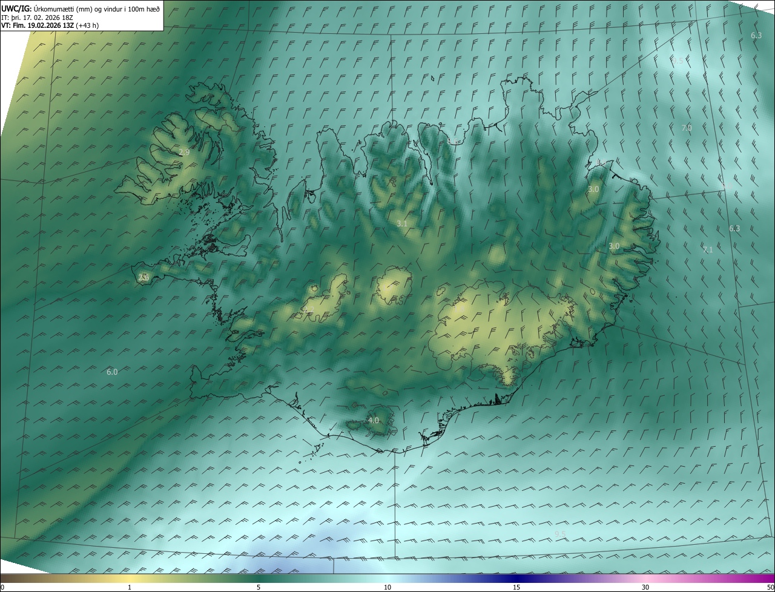Click the '10' tick label on the colour scale
Screen dimensions: 775x592
pyautogui.click(x=387, y=587)
